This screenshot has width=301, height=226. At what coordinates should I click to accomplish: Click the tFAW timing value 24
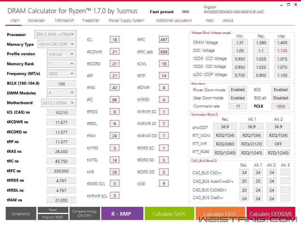point(115,136)
